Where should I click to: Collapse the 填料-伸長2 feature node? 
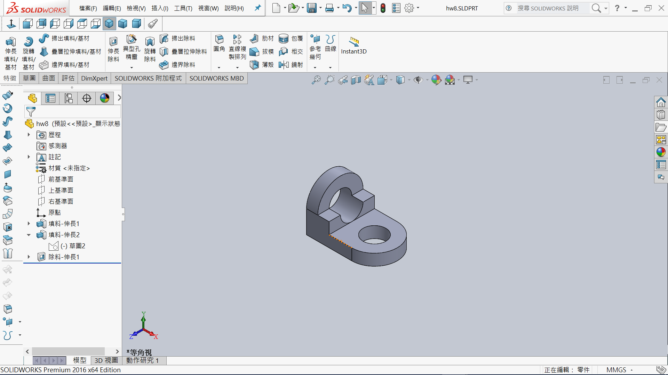29,235
